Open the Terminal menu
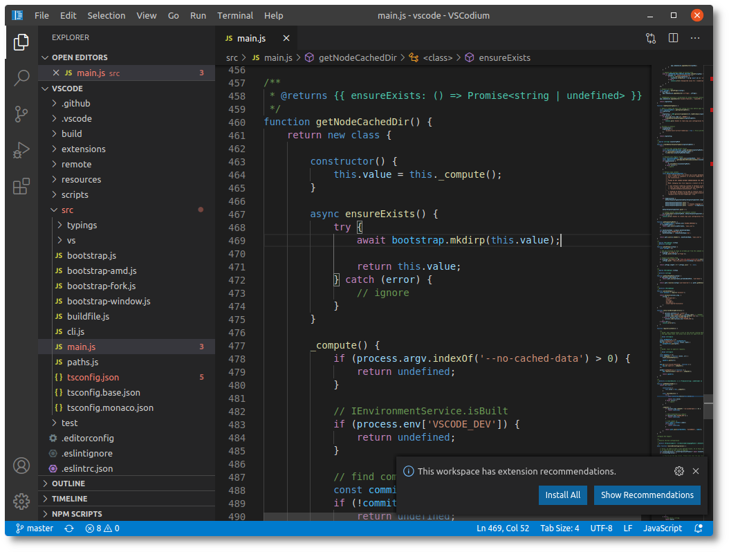Viewport: 729px width, 552px height. coord(235,15)
